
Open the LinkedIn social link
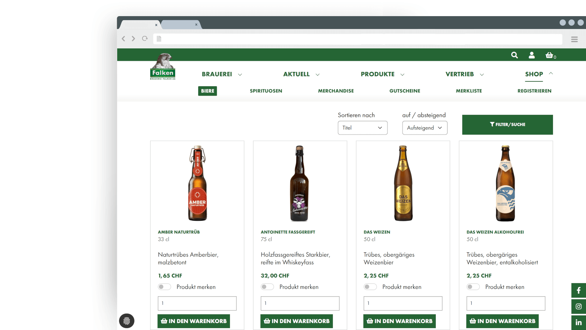579,323
